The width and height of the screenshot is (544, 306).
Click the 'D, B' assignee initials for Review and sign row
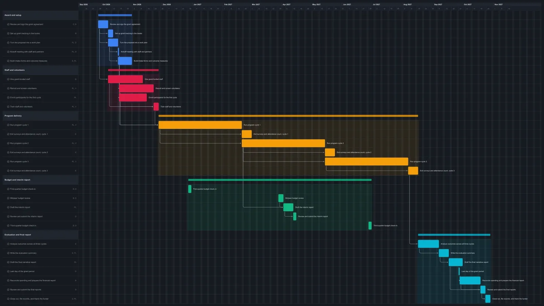pyautogui.click(x=74, y=24)
